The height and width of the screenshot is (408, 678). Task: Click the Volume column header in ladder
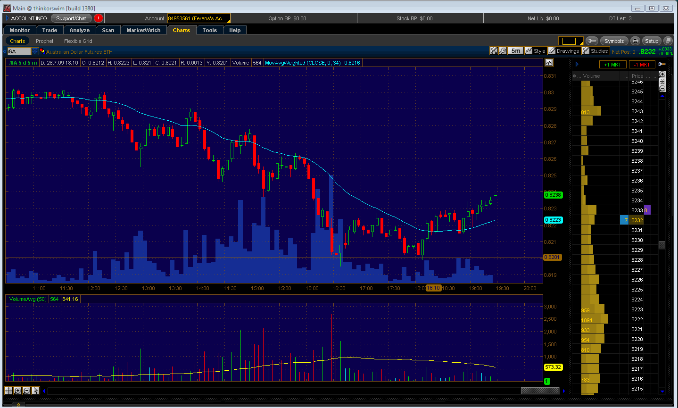click(x=591, y=76)
